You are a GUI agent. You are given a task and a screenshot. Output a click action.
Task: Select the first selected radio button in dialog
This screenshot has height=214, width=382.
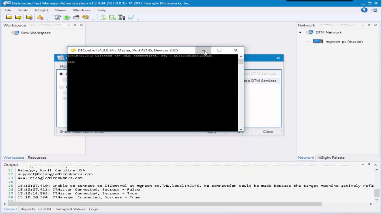point(61,74)
